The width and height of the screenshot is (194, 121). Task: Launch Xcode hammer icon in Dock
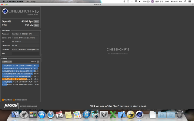122,114
